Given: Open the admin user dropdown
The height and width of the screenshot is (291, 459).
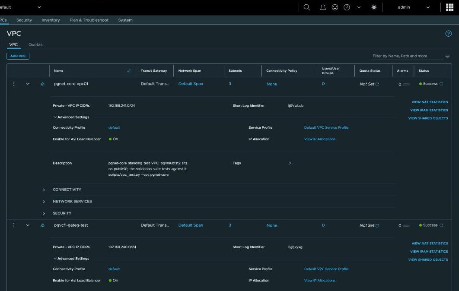Looking at the screenshot, I should 414,7.
